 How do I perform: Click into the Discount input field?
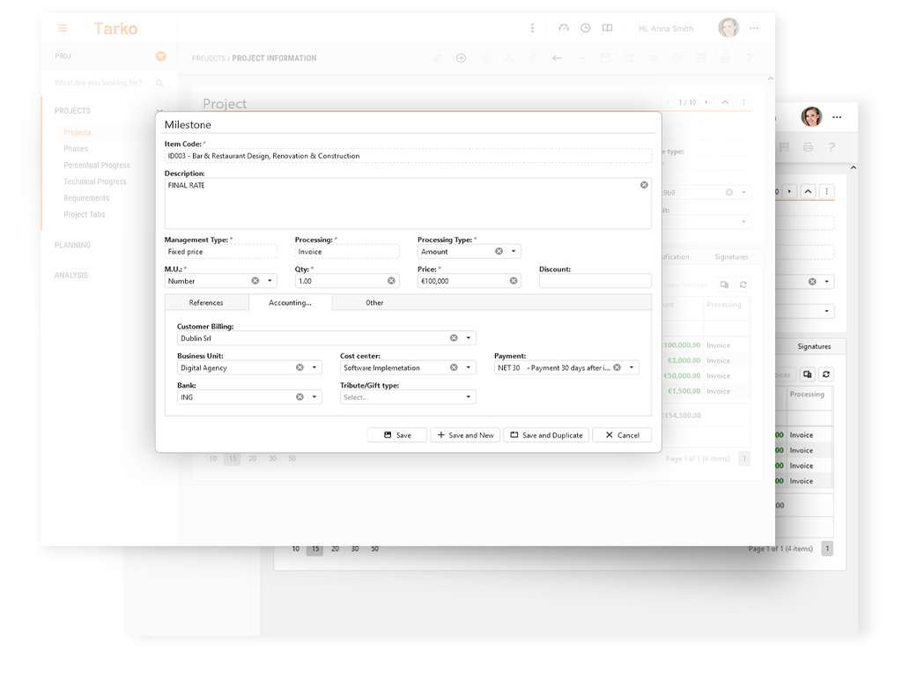595,281
